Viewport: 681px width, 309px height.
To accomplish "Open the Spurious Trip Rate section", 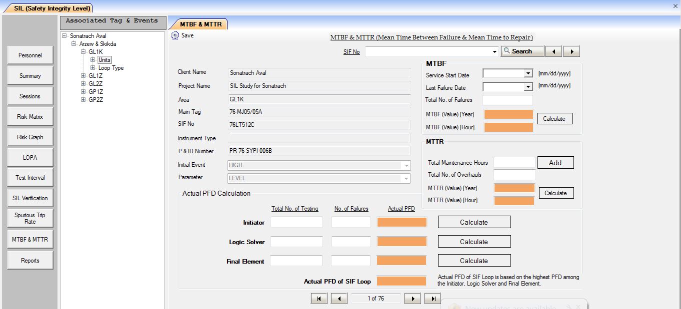I will tap(30, 219).
